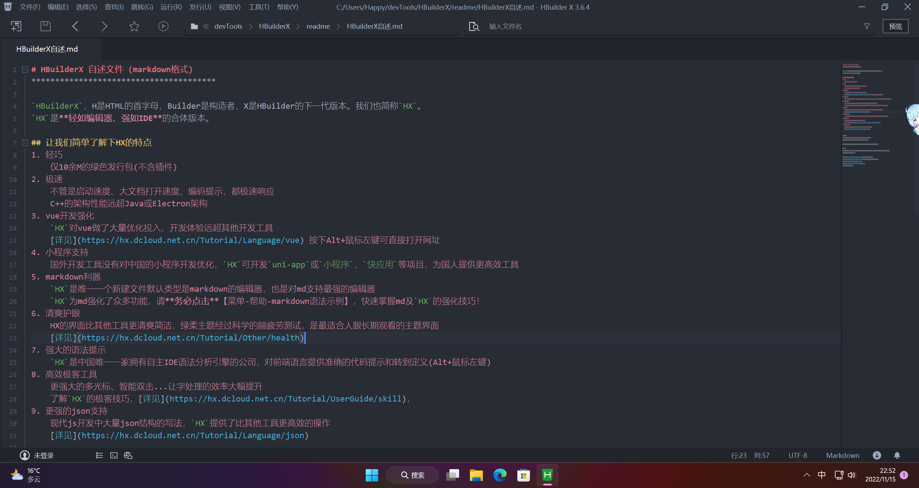Screen dimensions: 919x488
Task: Open filter options beside the search box
Action: (x=867, y=26)
